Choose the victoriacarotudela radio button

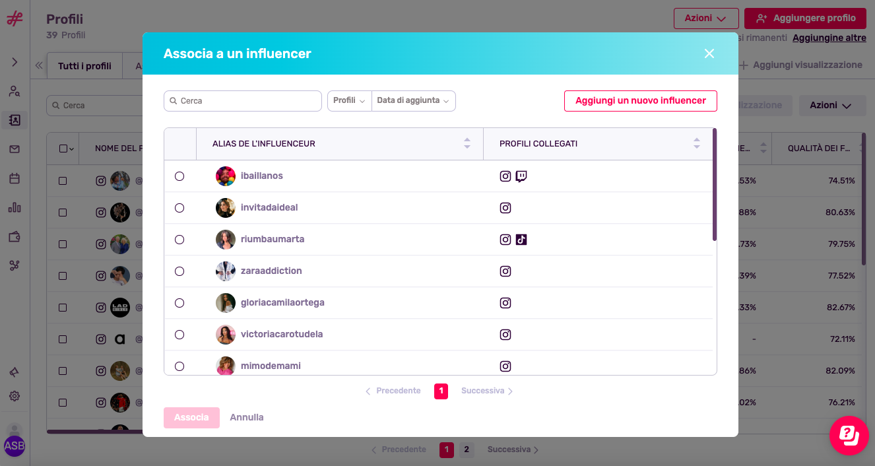(x=179, y=335)
